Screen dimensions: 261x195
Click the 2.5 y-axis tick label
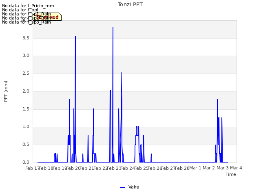[26, 73]
